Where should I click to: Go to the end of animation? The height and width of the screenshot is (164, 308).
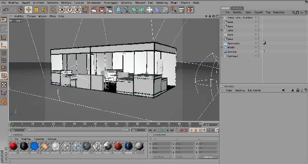(x=172, y=130)
